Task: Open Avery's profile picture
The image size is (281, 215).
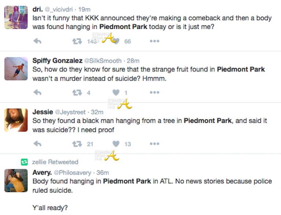Action: click(x=16, y=180)
